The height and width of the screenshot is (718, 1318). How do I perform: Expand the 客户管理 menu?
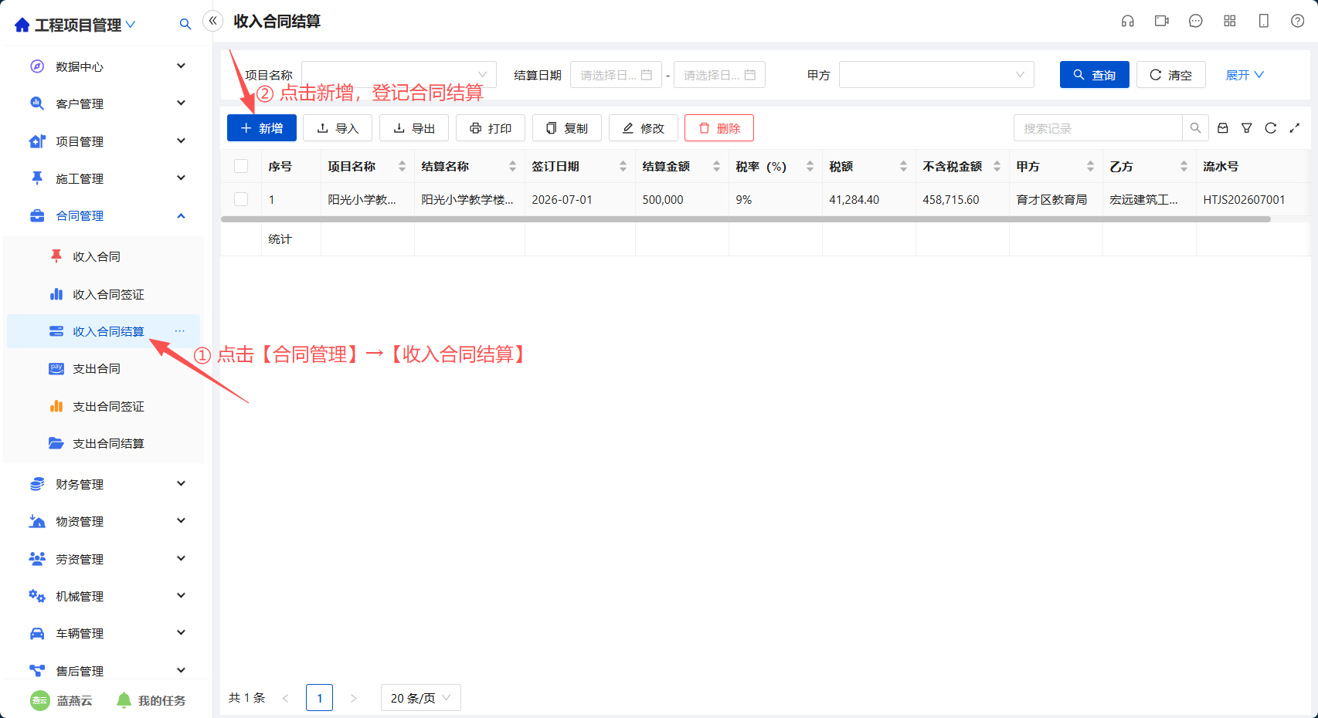(107, 103)
